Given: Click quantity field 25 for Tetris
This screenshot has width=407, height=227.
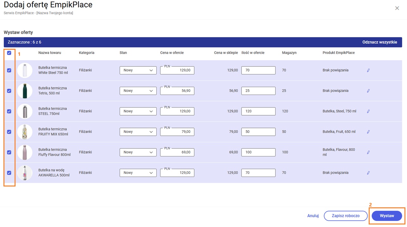Looking at the screenshot, I should coord(258,91).
